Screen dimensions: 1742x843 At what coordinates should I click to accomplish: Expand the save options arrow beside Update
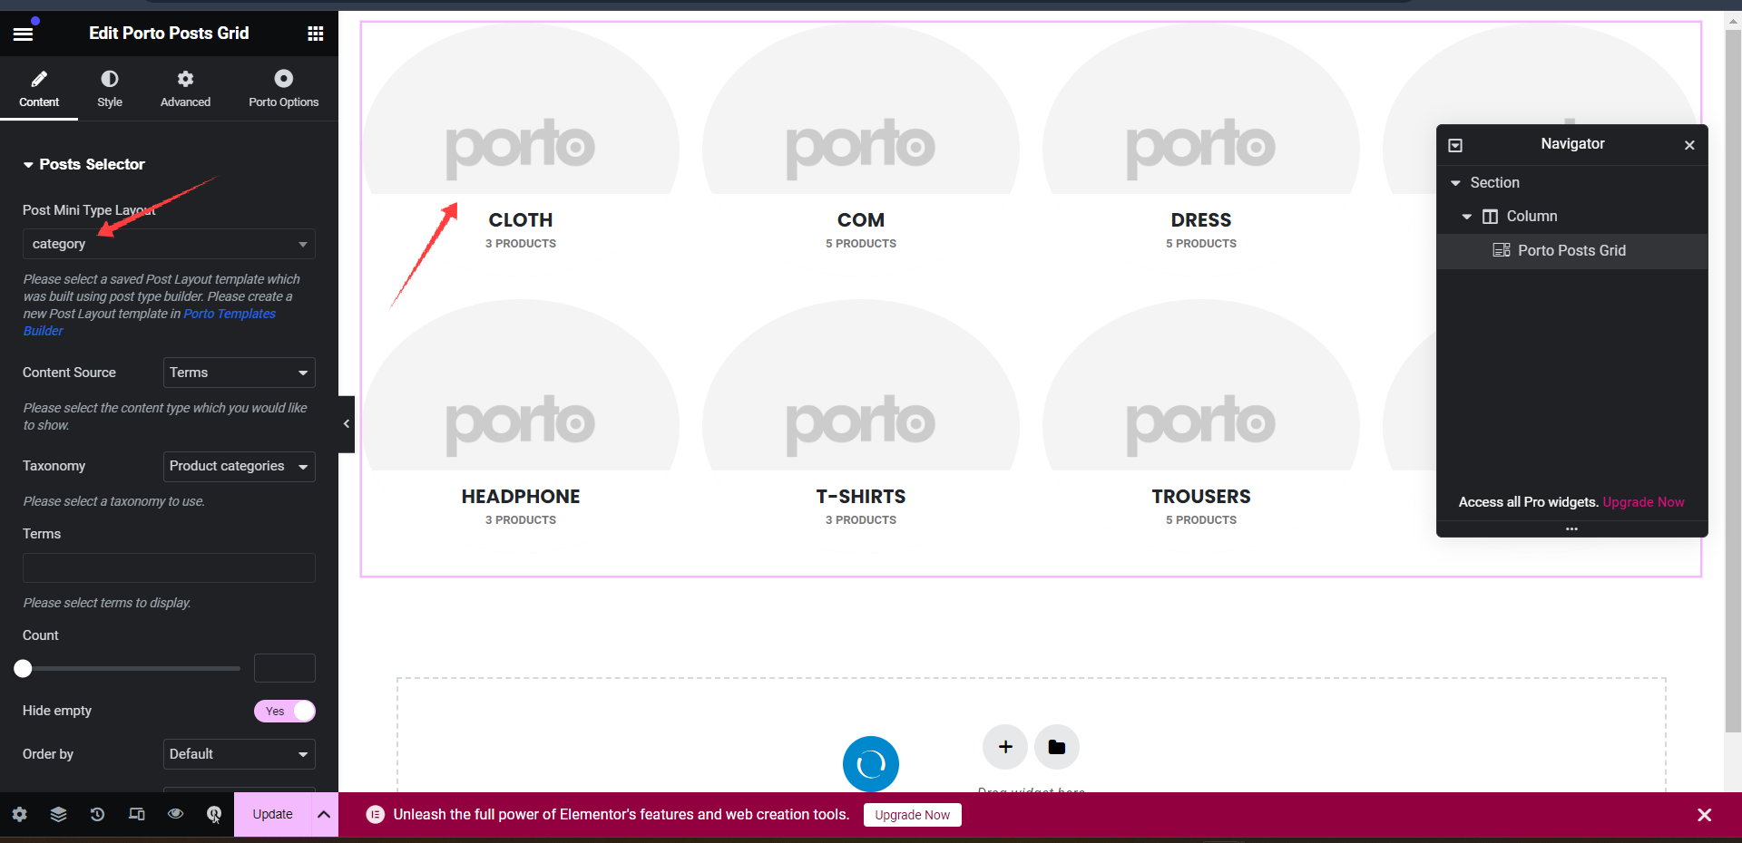[324, 814]
